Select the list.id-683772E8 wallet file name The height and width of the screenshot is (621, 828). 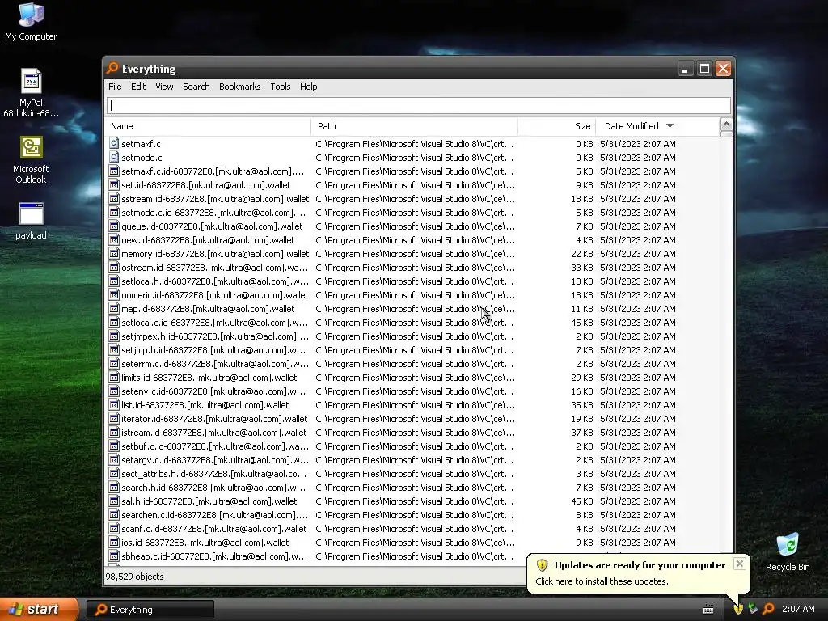point(205,405)
